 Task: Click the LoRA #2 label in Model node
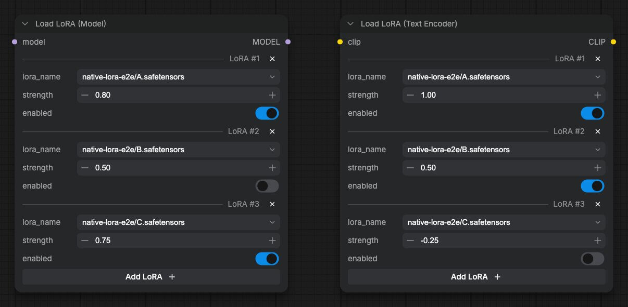tap(244, 131)
